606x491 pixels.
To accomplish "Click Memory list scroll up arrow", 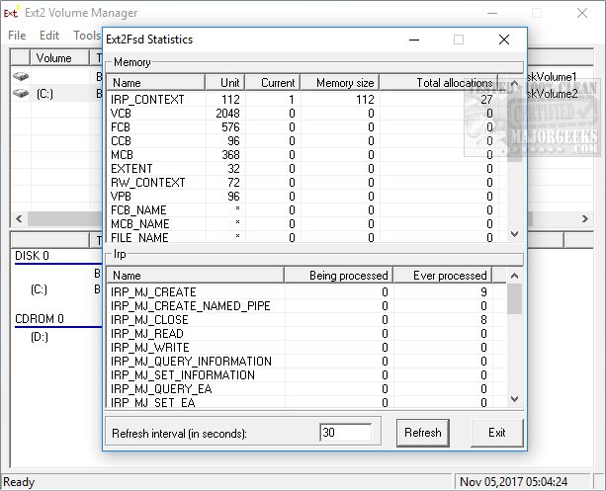I will click(x=514, y=83).
